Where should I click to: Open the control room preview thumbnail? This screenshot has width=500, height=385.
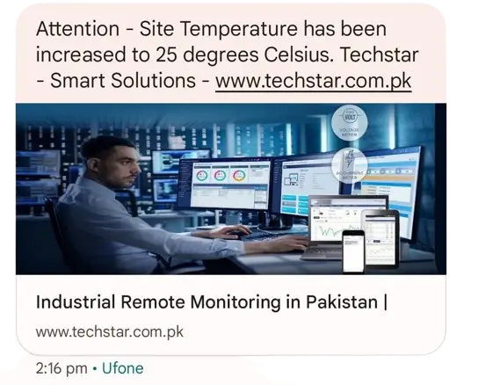[x=231, y=189]
